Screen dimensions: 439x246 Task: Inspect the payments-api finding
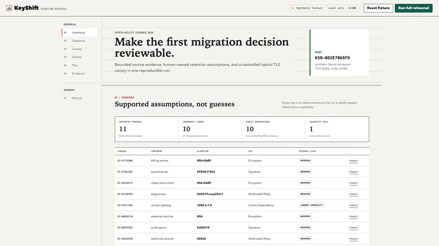click(x=353, y=172)
